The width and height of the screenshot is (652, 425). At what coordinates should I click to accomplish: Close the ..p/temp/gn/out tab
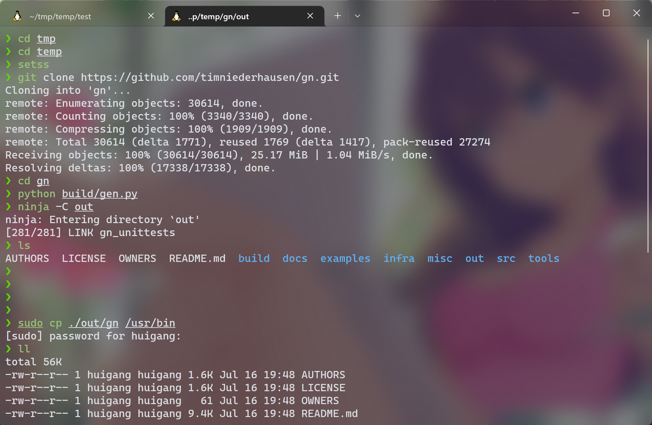310,16
